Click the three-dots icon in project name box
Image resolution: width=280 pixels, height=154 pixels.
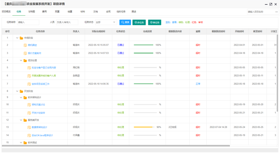(275, 12)
